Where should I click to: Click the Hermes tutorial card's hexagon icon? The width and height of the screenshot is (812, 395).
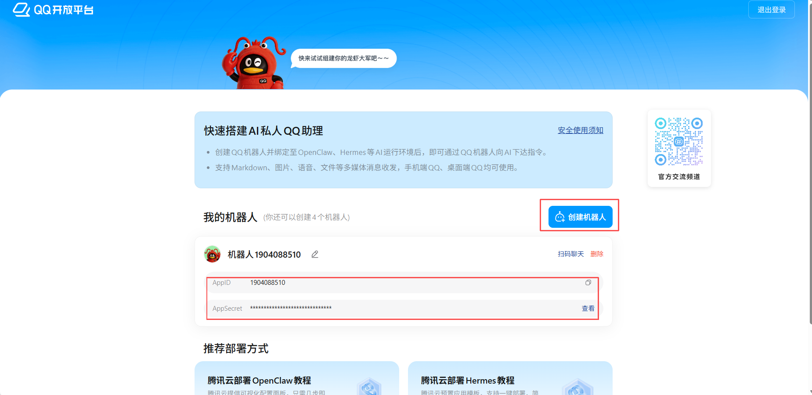577,387
